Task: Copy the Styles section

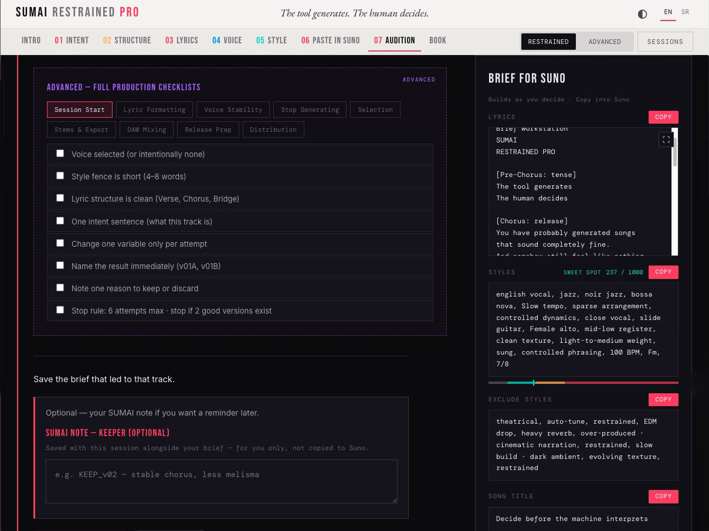Action: [663, 272]
